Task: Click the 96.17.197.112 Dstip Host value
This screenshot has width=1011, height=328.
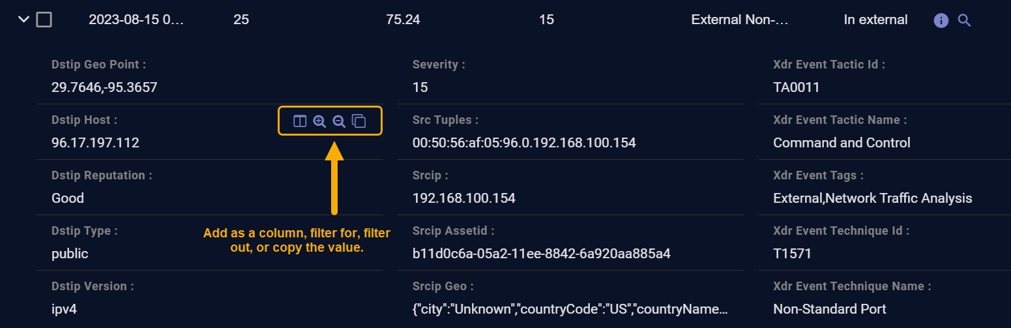Action: pyautogui.click(x=95, y=143)
